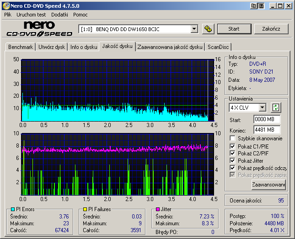This screenshot has width=295, height=239.
Task: Open the Uruchom test menu
Action: [x=31, y=15]
